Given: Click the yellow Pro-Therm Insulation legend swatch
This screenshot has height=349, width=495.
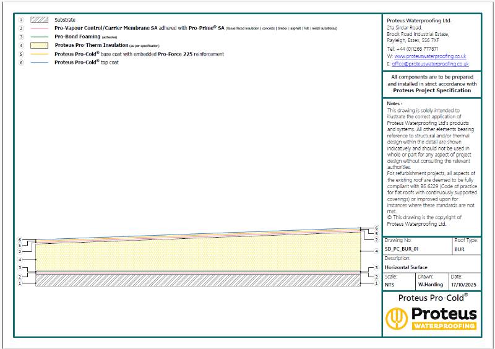Looking at the screenshot, I should pyautogui.click(x=41, y=45).
